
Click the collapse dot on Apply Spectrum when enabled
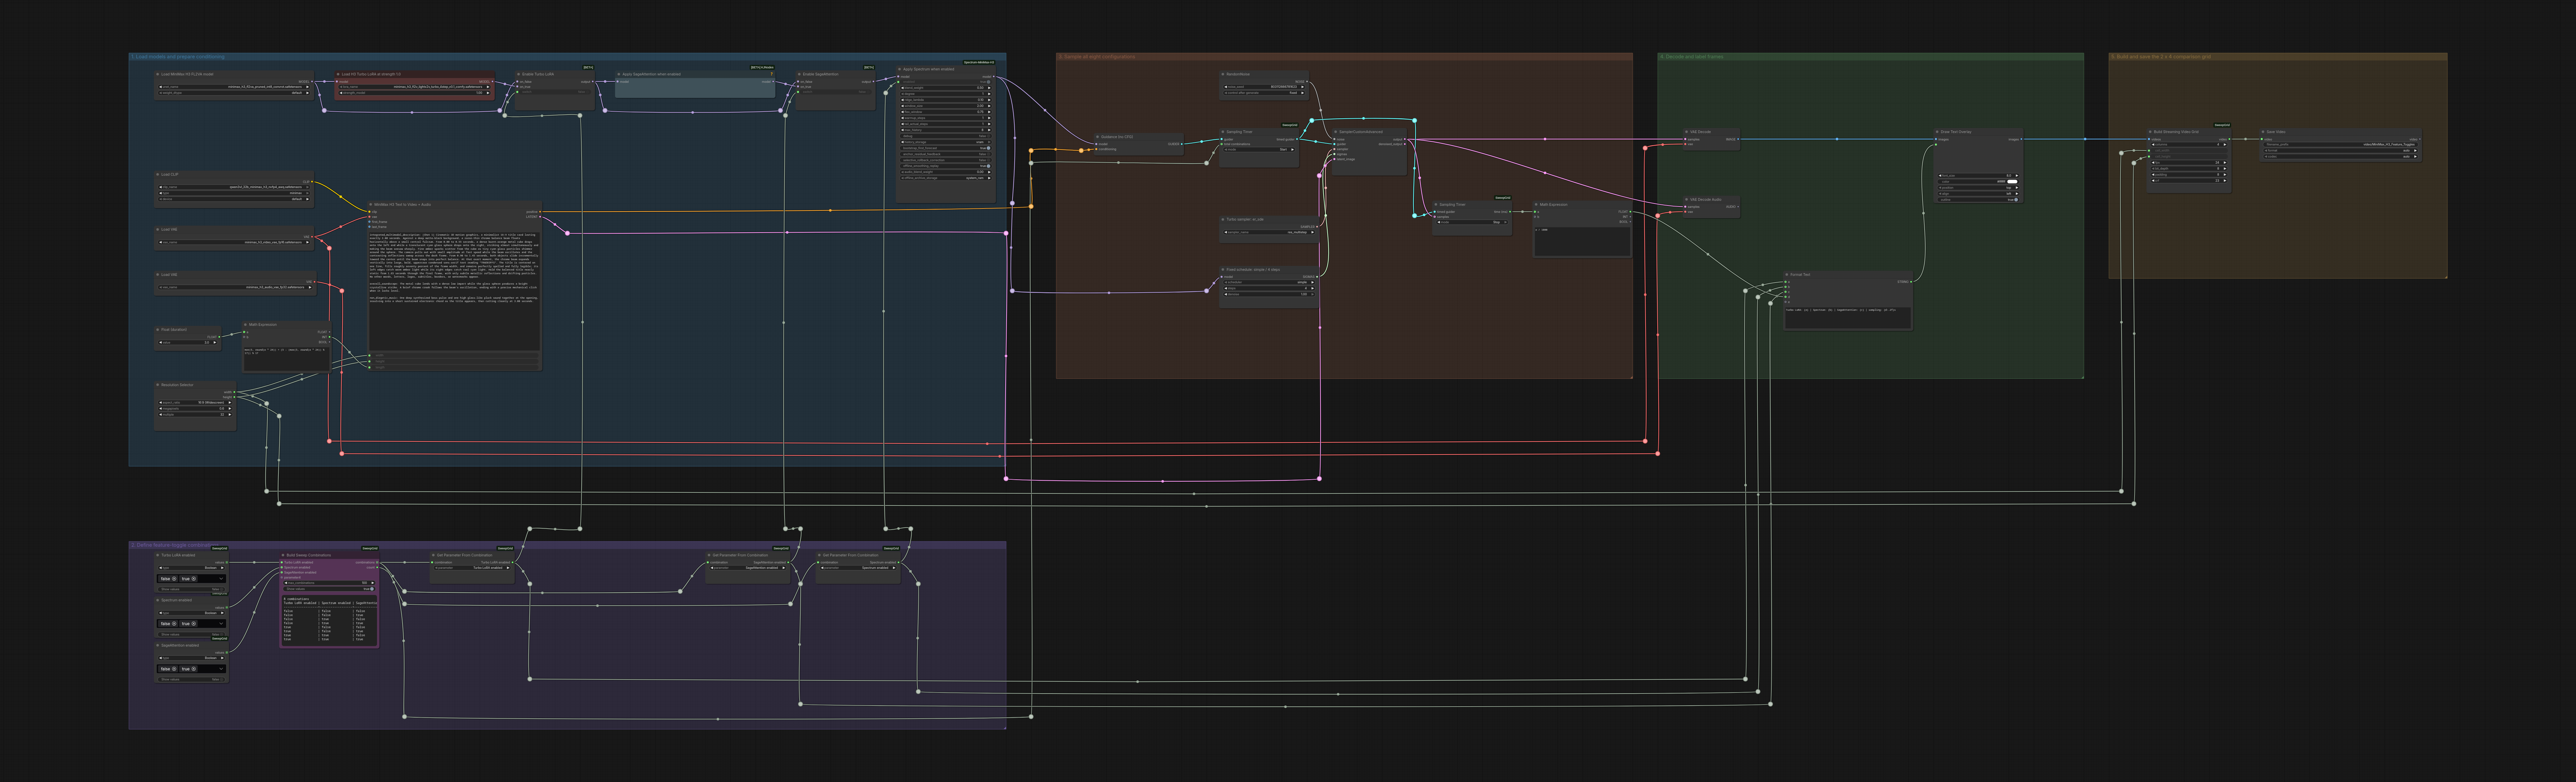[900, 69]
